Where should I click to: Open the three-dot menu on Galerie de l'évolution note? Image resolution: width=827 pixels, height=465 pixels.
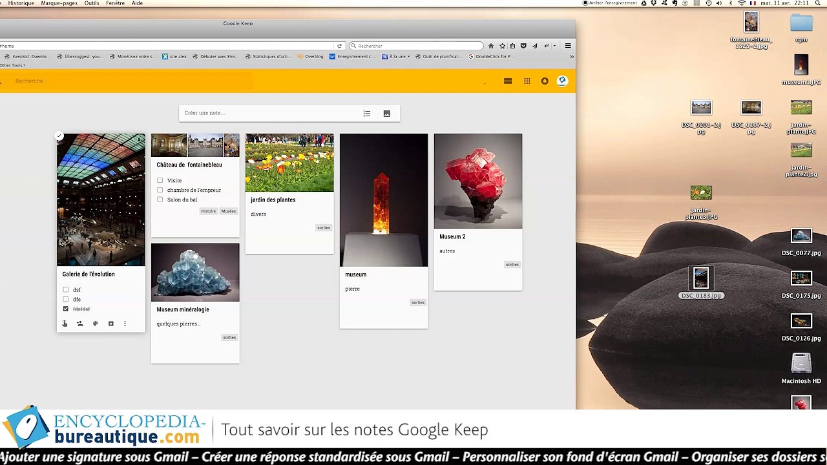tap(125, 324)
